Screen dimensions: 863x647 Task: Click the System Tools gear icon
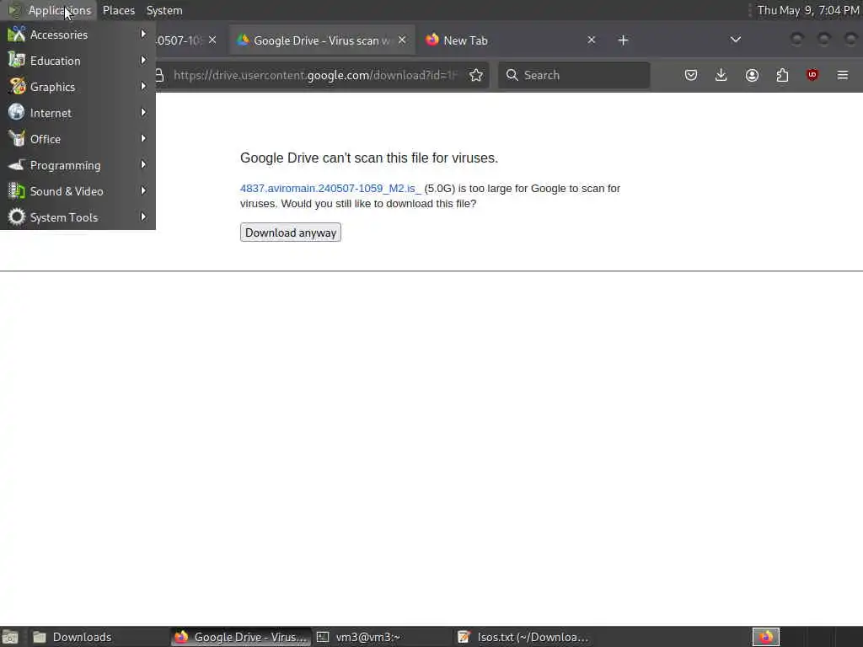click(x=17, y=217)
